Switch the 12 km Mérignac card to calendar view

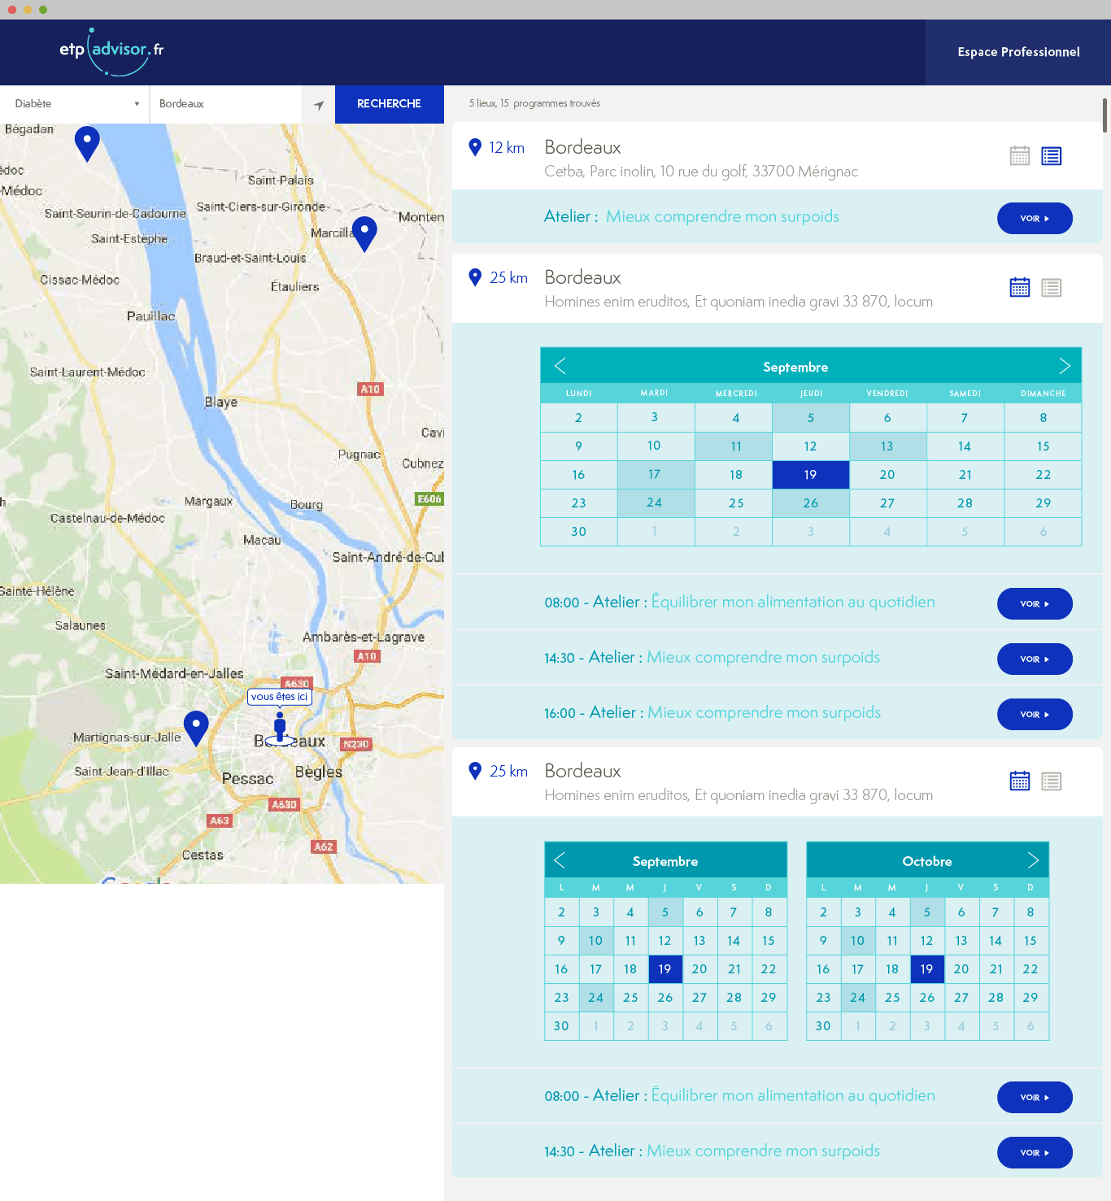point(1020,155)
